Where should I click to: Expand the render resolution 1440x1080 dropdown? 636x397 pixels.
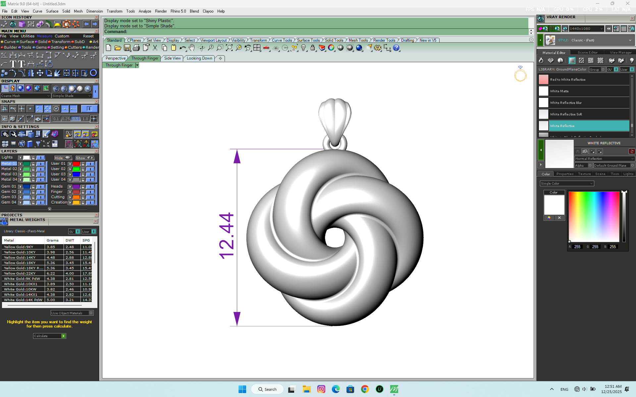601,29
